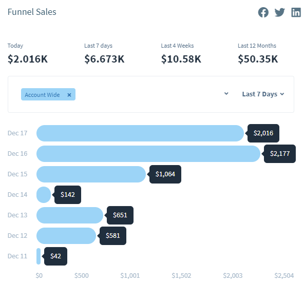304x285 pixels.
Task: Share Funnel Sales on LinkedIn
Action: (296, 12)
